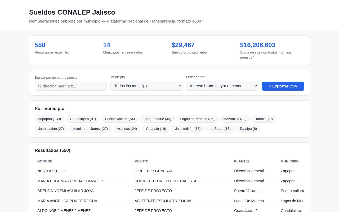
Task: Click the Por municipio section heading
Action: 50,109
